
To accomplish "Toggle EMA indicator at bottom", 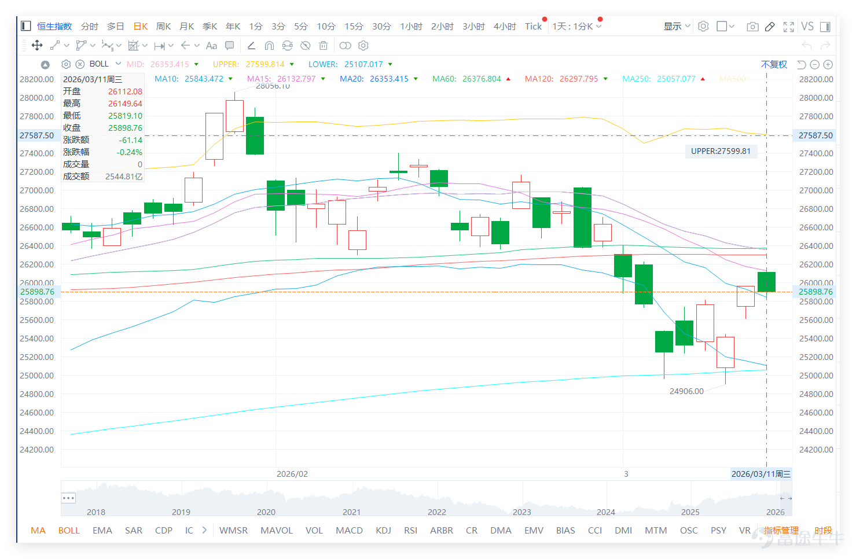I will click(x=102, y=530).
